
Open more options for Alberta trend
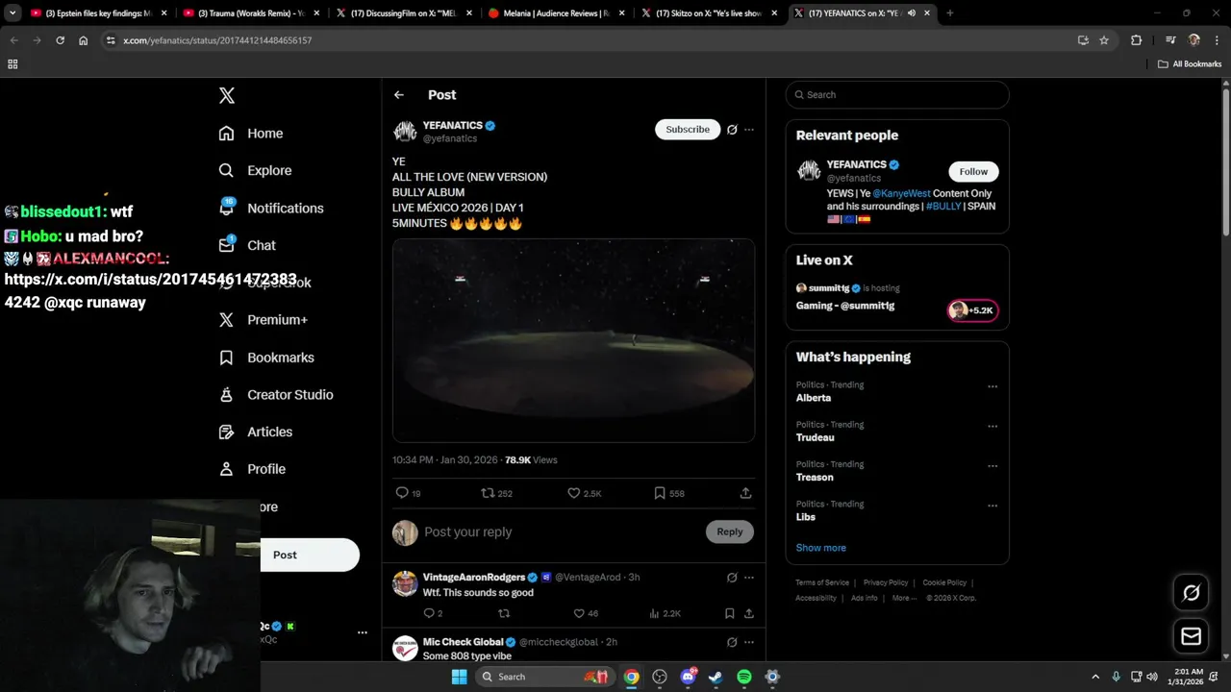point(992,386)
